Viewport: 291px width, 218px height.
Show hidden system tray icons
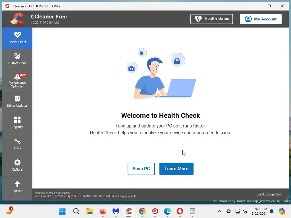(220, 211)
